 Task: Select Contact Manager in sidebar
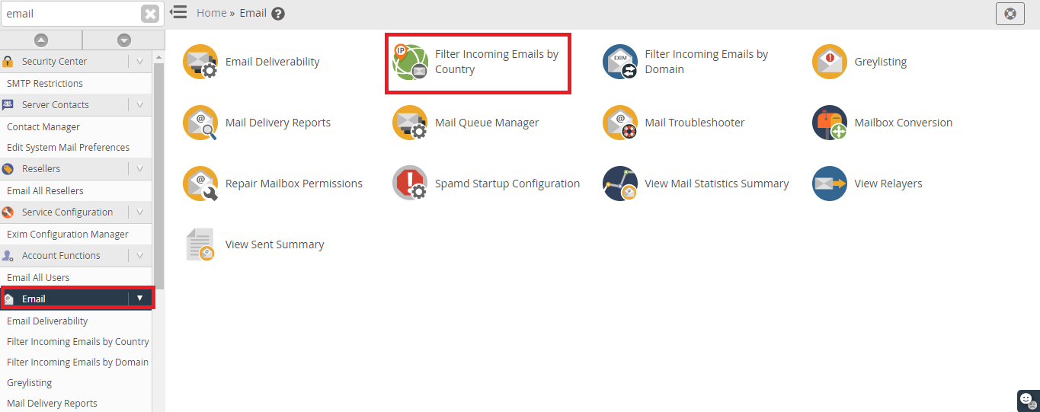43,127
